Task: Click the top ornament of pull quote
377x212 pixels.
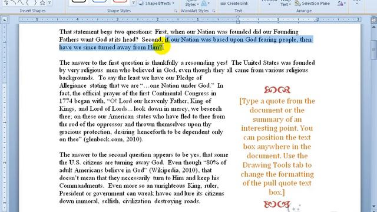Action: (x=277, y=90)
